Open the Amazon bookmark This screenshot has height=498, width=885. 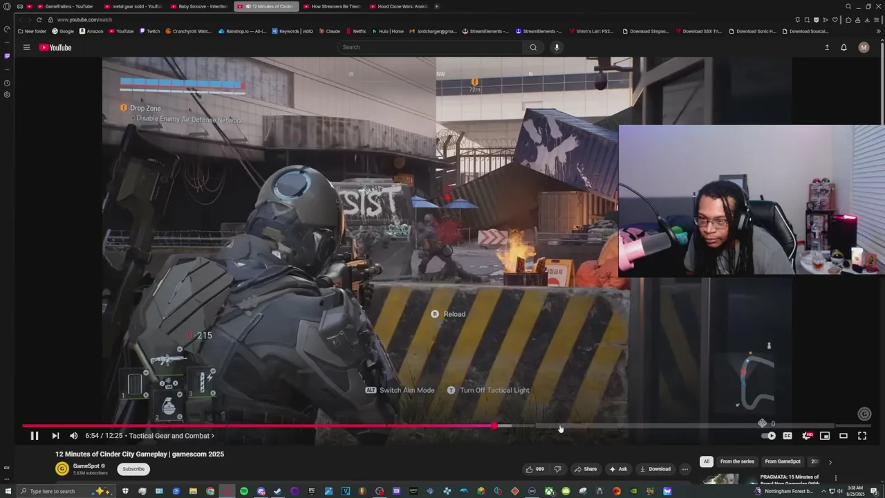[x=91, y=31]
